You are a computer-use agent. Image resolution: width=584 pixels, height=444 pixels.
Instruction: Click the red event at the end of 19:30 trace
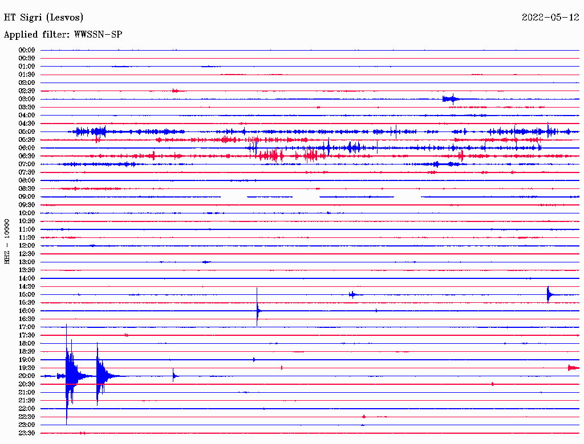pos(573,368)
